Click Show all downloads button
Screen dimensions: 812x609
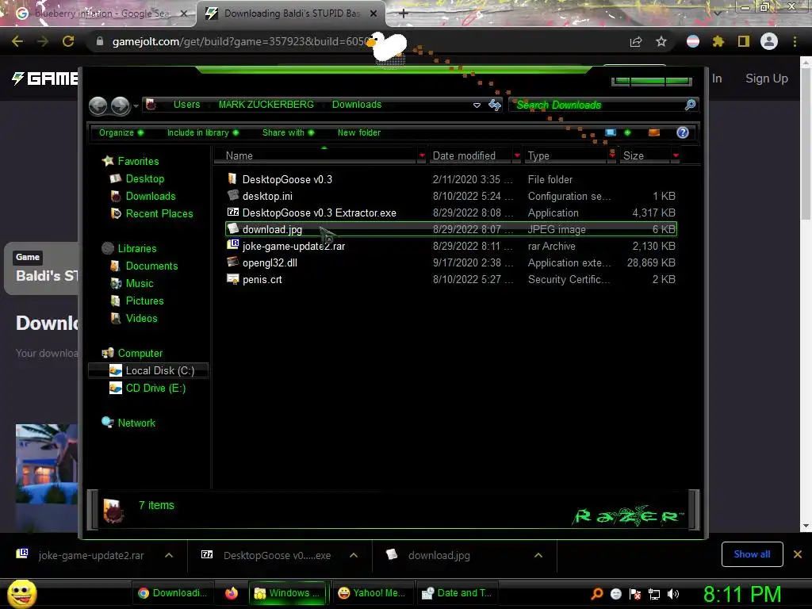[752, 554]
